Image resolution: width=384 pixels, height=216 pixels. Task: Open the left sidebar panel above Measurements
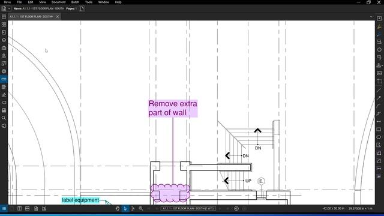pyautogui.click(x=4, y=71)
